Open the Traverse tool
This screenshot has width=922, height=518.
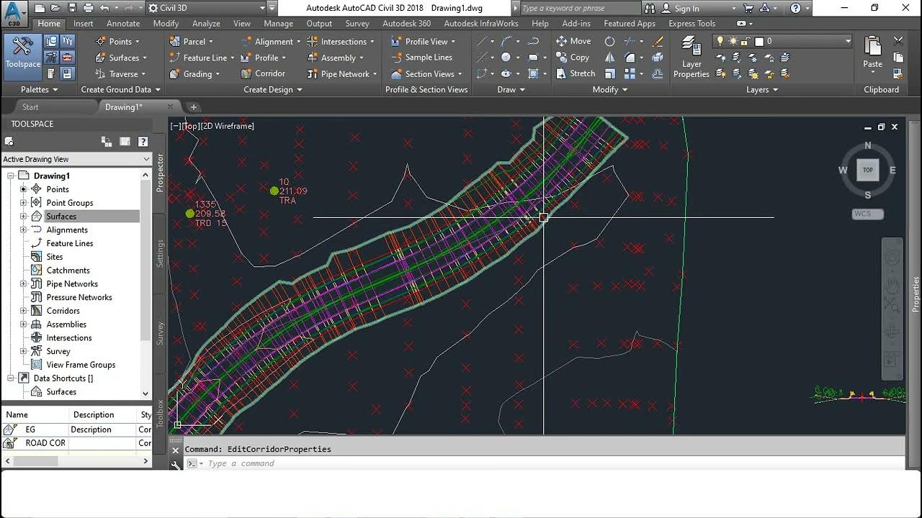[120, 73]
